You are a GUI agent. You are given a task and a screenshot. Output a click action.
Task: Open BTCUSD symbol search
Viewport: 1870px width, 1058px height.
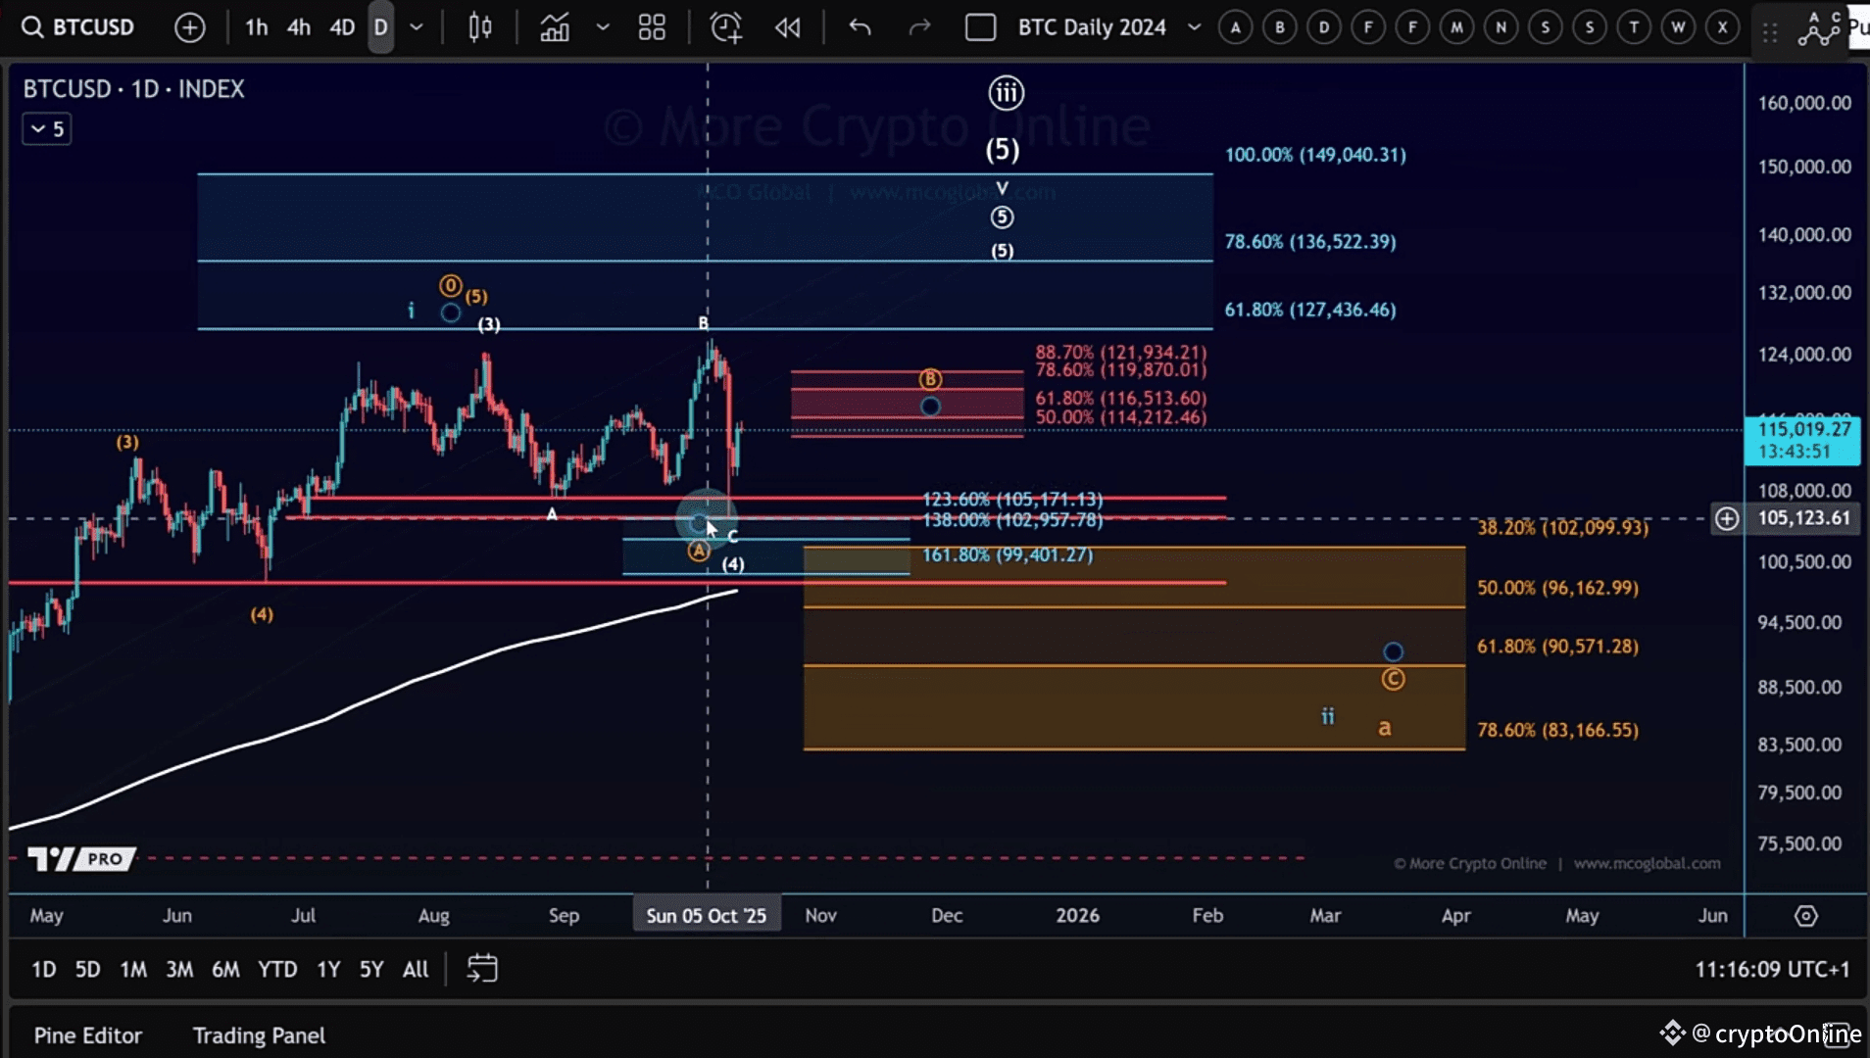[x=78, y=27]
